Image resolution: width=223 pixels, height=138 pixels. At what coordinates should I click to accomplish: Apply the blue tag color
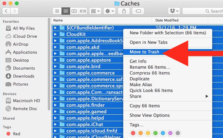click(x=163, y=133)
